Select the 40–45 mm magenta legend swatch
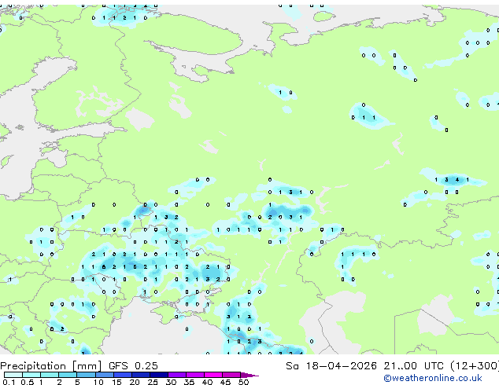The width and height of the screenshot is (499, 385). (213, 375)
